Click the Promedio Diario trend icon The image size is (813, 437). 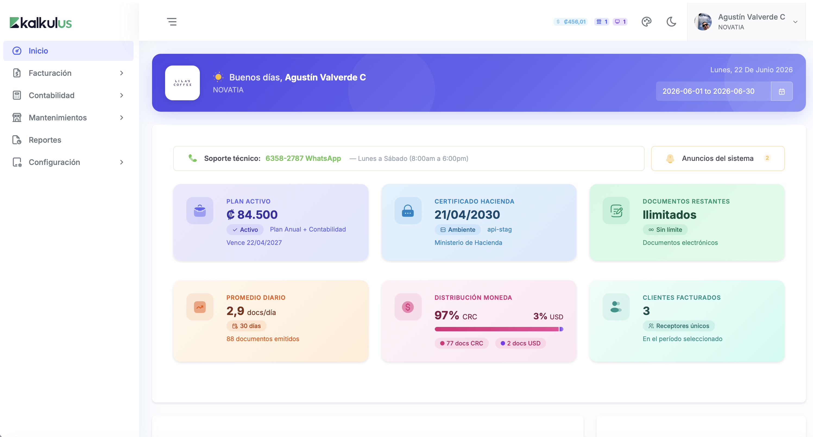point(200,307)
